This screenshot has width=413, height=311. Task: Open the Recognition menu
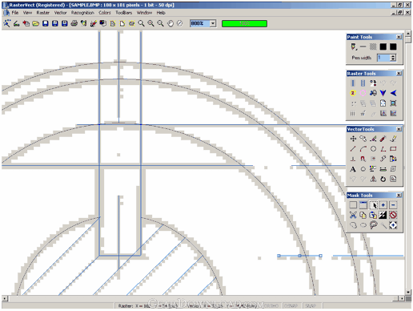point(82,13)
